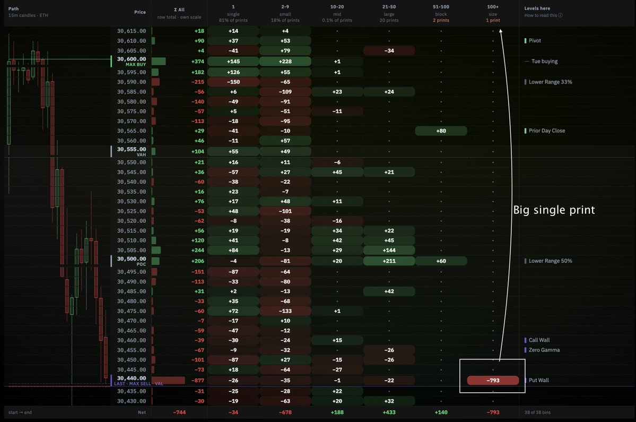Click the -877 row total
The image size is (636, 422).
point(198,380)
